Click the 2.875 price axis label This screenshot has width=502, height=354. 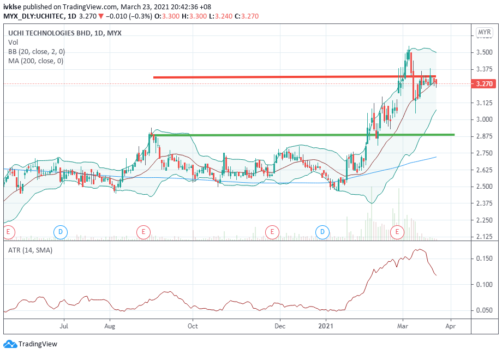click(485, 136)
